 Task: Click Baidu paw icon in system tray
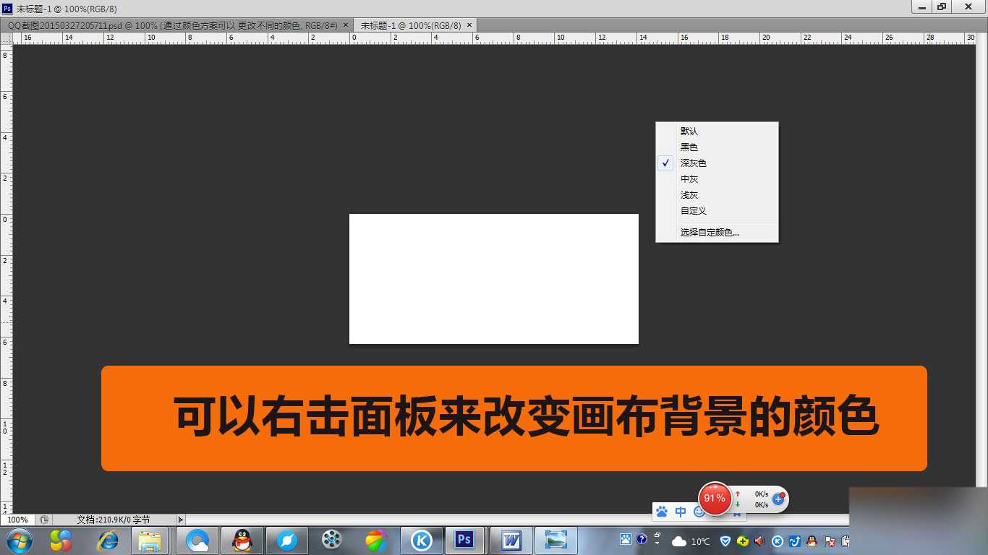pyautogui.click(x=626, y=539)
